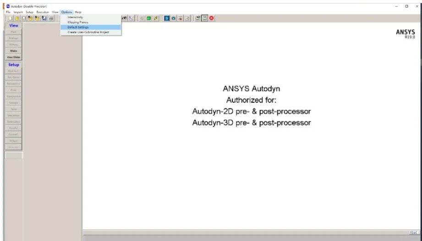This screenshot has height=241, width=422.
Task: Click the Parts button under Setup
Action: [13, 90]
